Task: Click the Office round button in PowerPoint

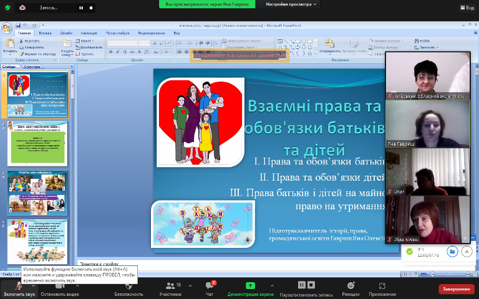Action: 6,28
